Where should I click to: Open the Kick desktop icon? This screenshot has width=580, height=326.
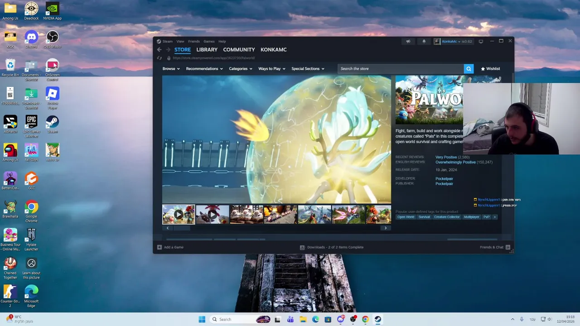tap(10, 39)
